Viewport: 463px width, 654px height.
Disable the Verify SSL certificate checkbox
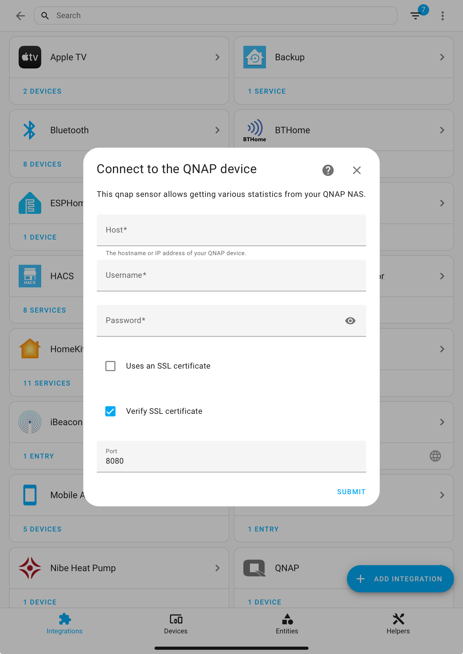(x=110, y=411)
